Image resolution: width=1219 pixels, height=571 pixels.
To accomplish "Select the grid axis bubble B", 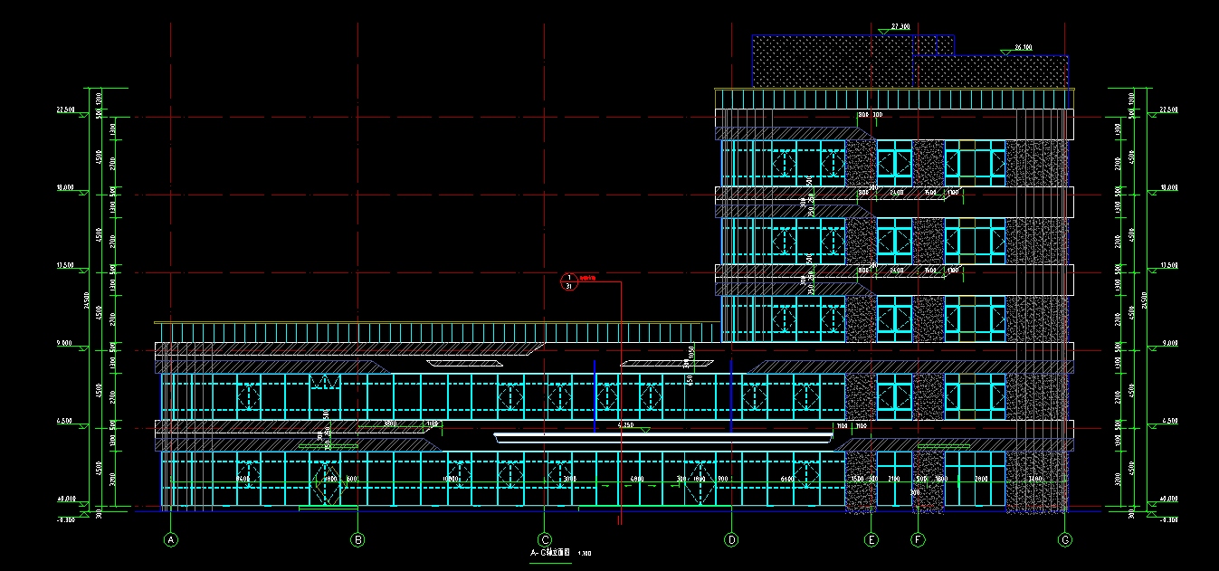I will [357, 540].
